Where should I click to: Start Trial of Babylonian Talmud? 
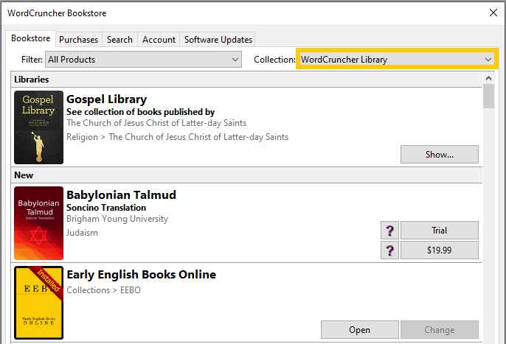click(440, 231)
